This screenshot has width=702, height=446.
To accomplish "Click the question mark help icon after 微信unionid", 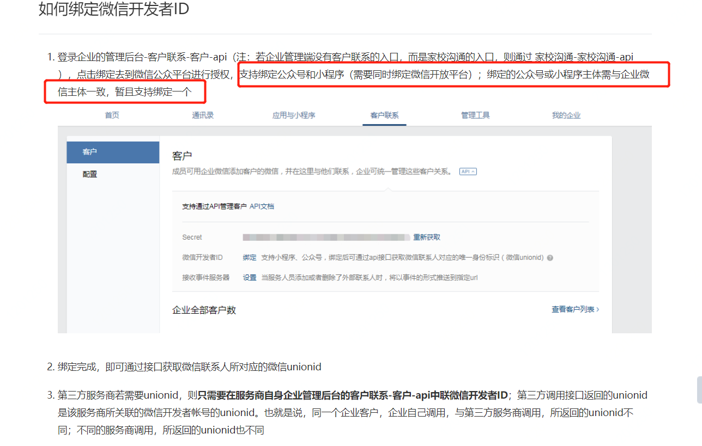I will [x=550, y=258].
